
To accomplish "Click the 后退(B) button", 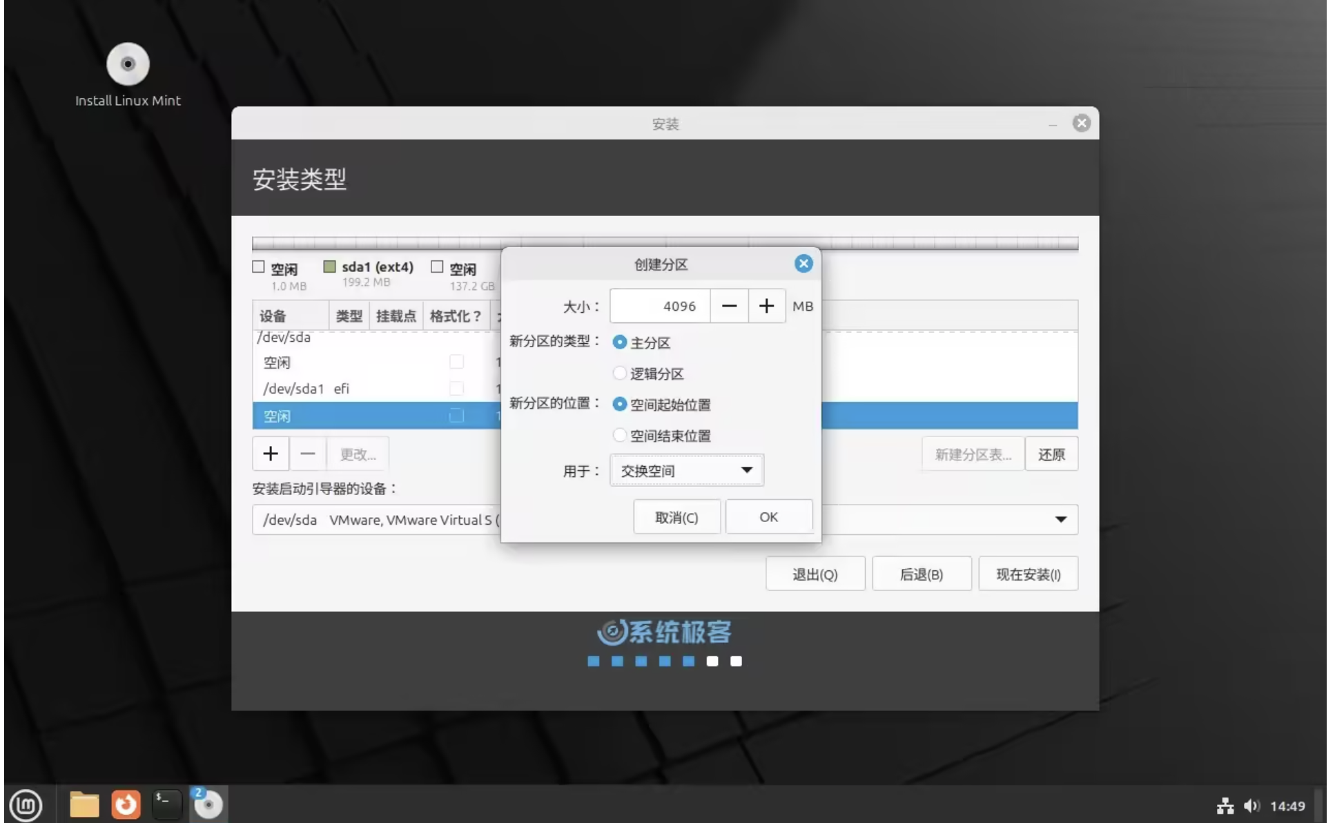I will click(922, 574).
